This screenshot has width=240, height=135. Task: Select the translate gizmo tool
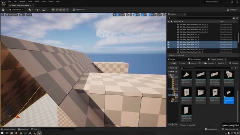pyautogui.click(x=117, y=15)
